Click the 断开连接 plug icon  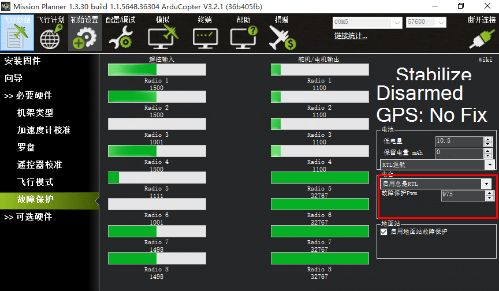(482, 33)
